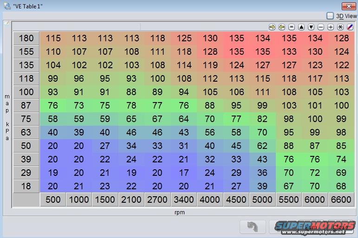
Task: Select the 6600 rpm column header
Action: tap(341, 199)
